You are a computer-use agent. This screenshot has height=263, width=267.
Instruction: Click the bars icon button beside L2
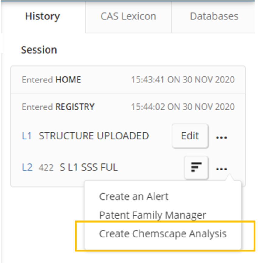(x=196, y=167)
